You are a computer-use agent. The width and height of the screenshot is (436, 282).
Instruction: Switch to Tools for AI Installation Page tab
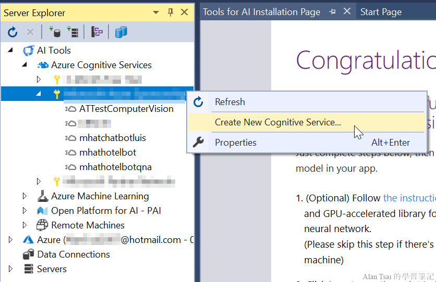[x=261, y=12]
